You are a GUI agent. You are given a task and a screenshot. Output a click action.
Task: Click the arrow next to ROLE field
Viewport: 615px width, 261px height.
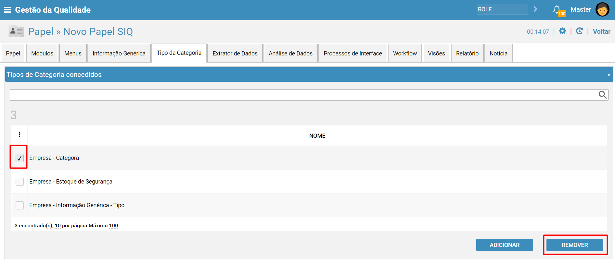535,9
